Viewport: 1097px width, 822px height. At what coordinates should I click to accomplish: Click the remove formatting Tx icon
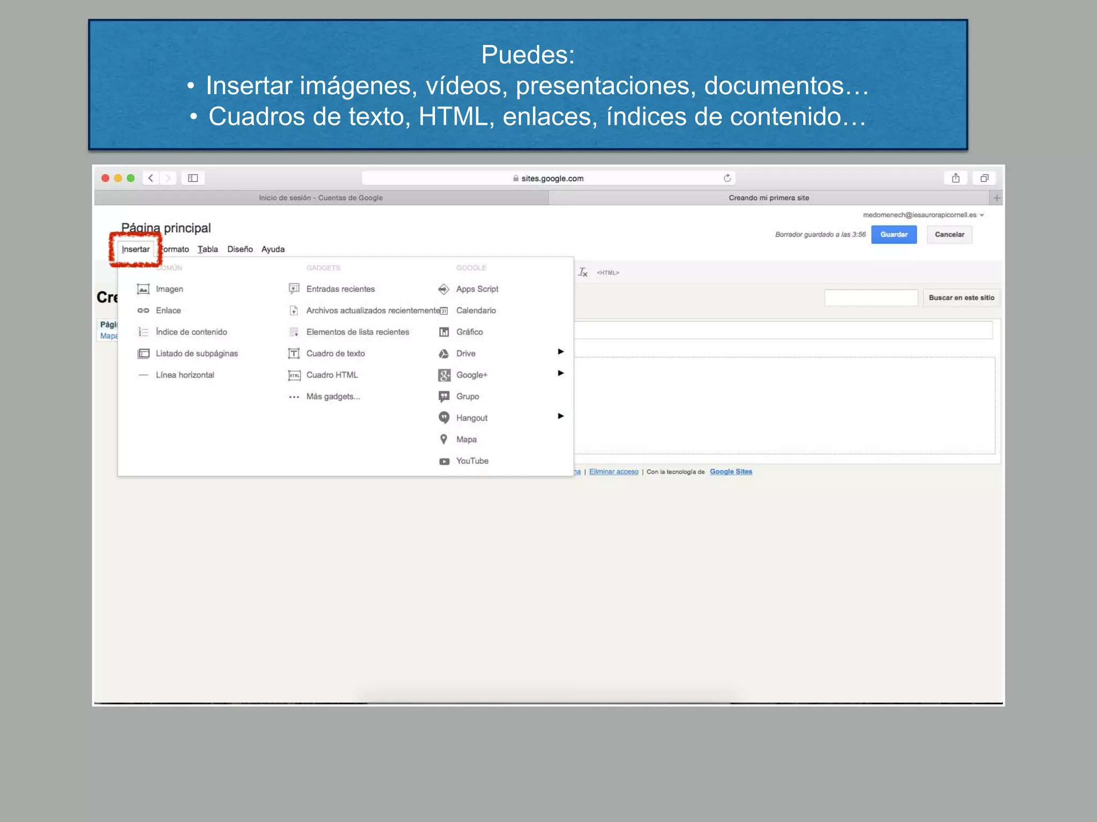point(583,272)
